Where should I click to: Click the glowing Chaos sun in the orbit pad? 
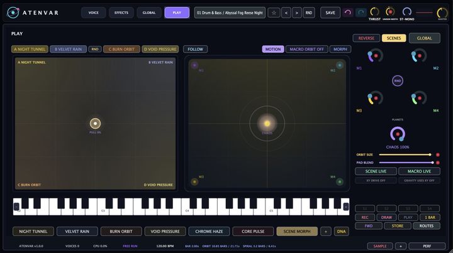coord(267,123)
